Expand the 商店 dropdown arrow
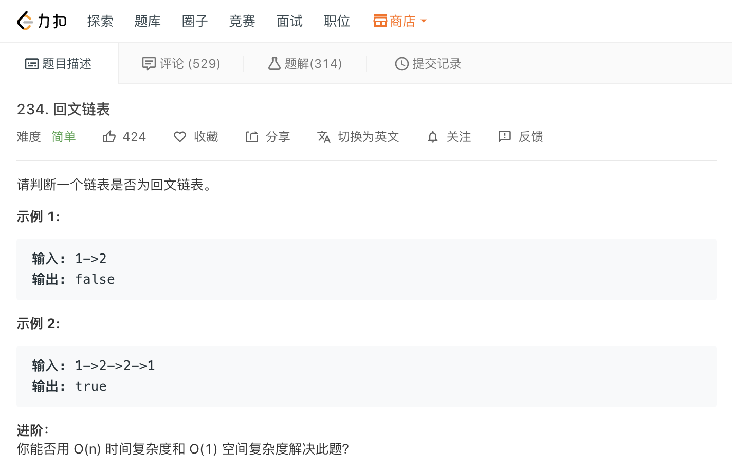The image size is (732, 471). (x=424, y=21)
